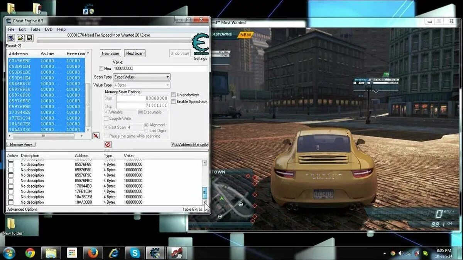Open Google Chrome from the taskbar
This screenshot has height=260, width=463.
[x=30, y=253]
